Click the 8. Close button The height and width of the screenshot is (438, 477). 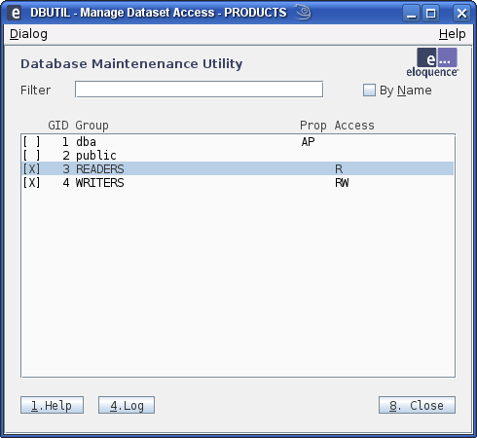click(x=417, y=405)
